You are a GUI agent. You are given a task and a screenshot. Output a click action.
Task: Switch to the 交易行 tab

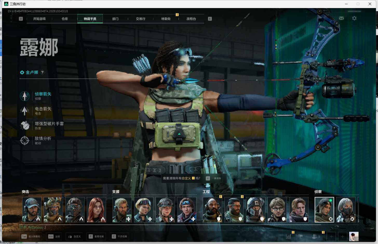[x=140, y=19]
